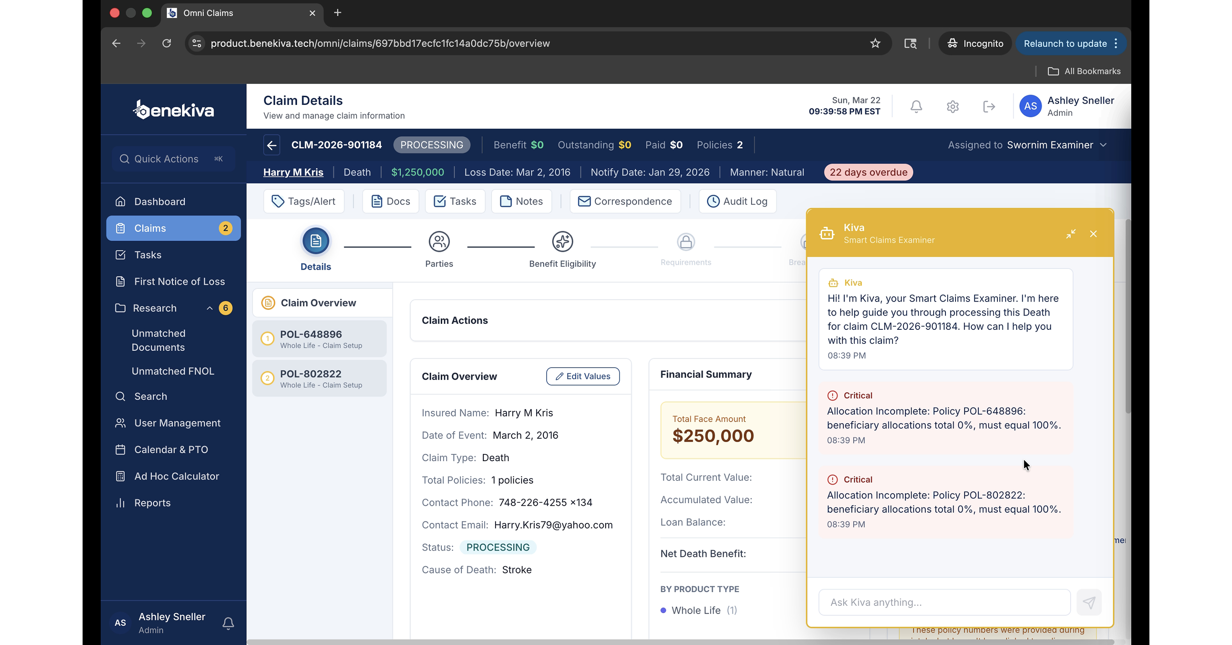
Task: Open All Bookmarks folder
Action: [1084, 71]
